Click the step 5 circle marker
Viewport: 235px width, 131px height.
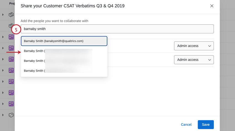tap(16, 29)
